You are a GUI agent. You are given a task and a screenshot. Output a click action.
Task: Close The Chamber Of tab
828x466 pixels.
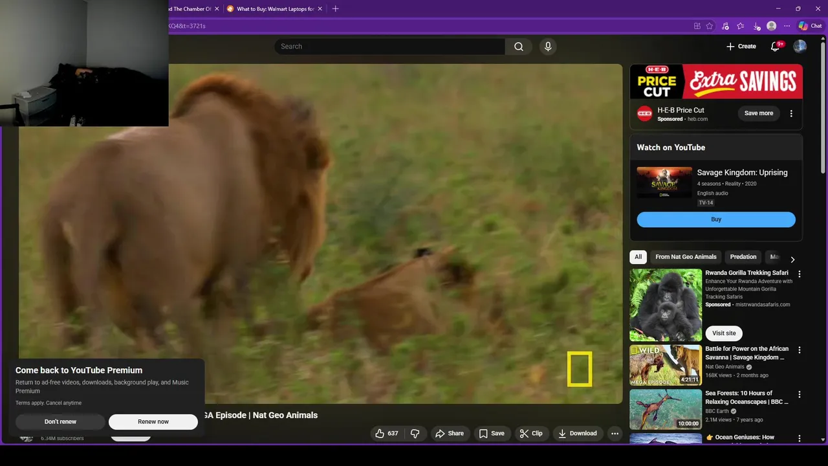tap(217, 9)
